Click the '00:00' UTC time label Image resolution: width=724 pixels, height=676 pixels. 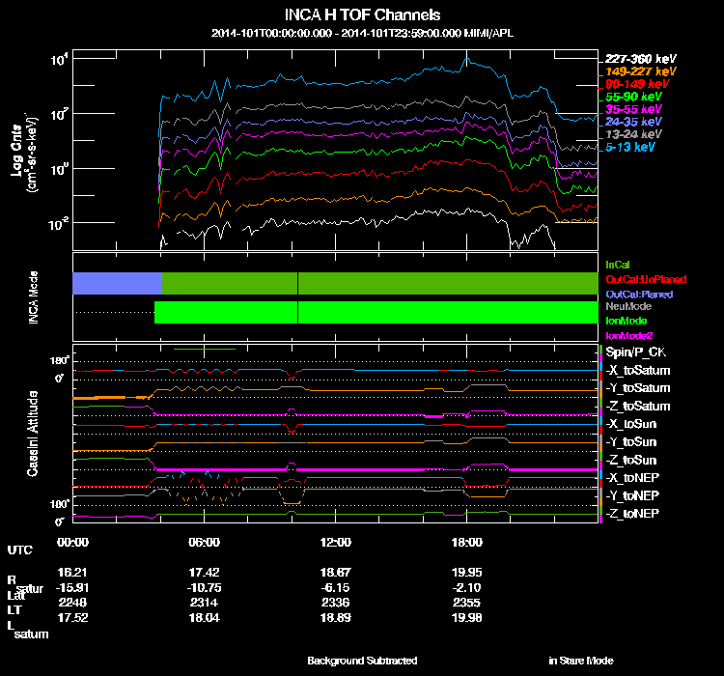73,542
